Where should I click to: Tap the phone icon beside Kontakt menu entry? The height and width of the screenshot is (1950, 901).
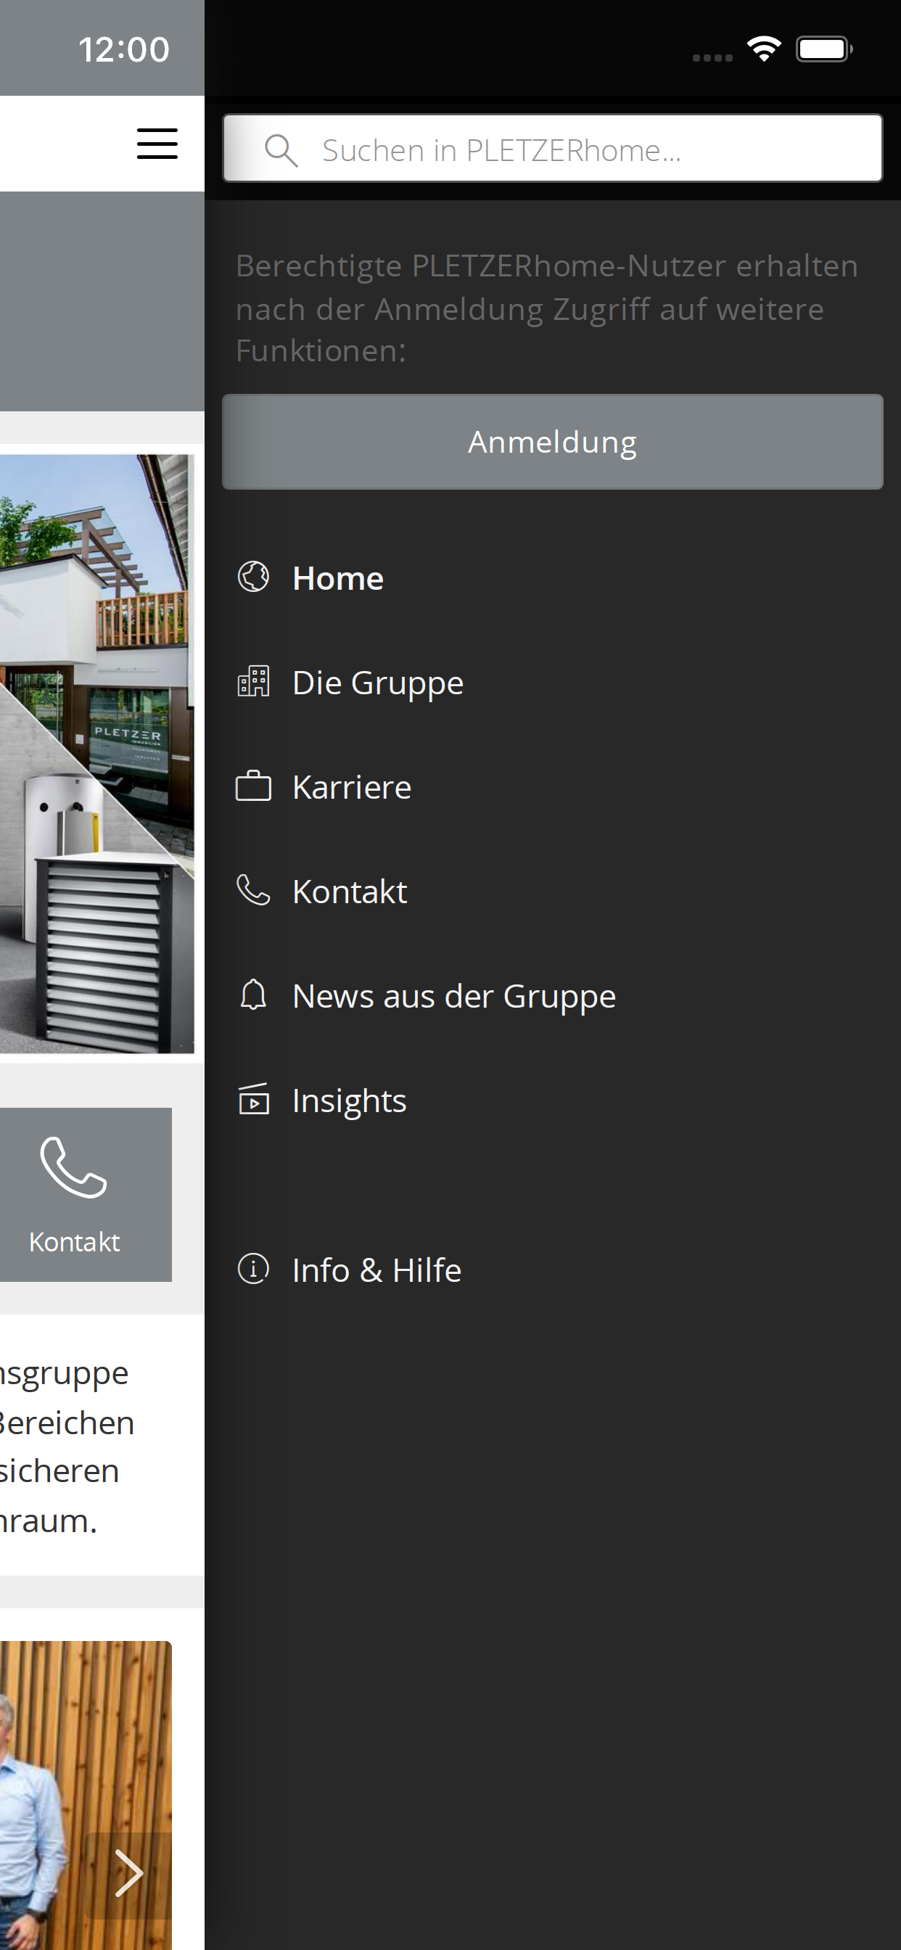click(254, 890)
